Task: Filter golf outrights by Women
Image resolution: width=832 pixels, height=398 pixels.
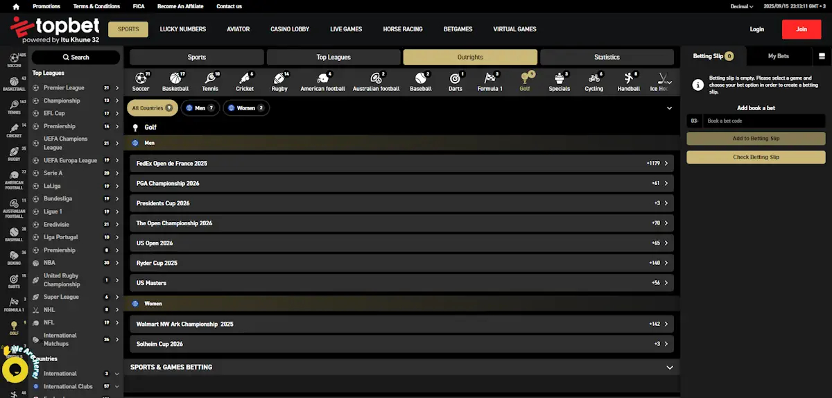Action: pyautogui.click(x=246, y=108)
